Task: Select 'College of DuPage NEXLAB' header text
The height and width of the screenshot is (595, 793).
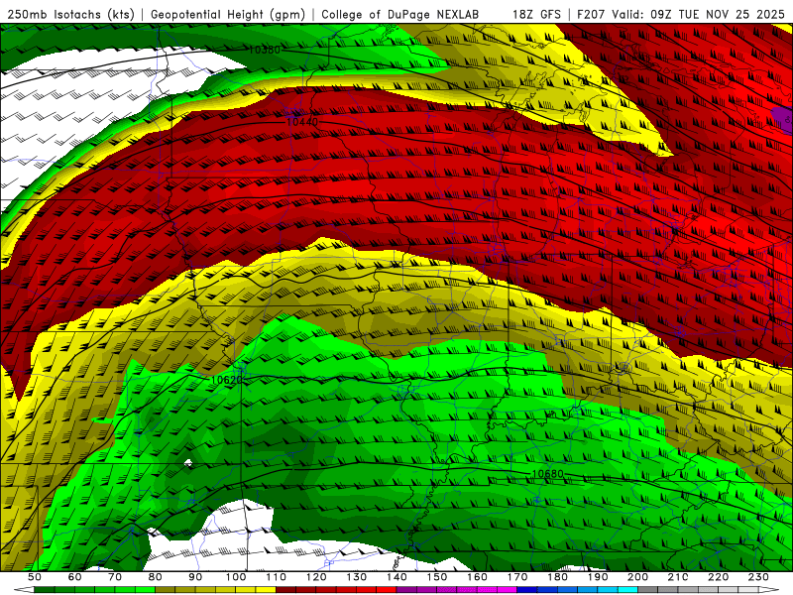Action: 399,14
